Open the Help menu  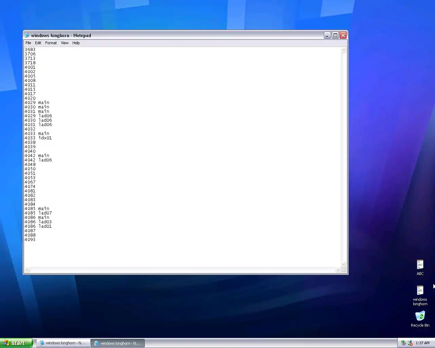point(76,43)
